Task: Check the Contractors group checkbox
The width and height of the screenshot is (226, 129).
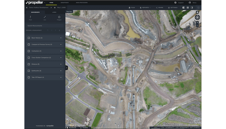Action: click(x=29, y=51)
